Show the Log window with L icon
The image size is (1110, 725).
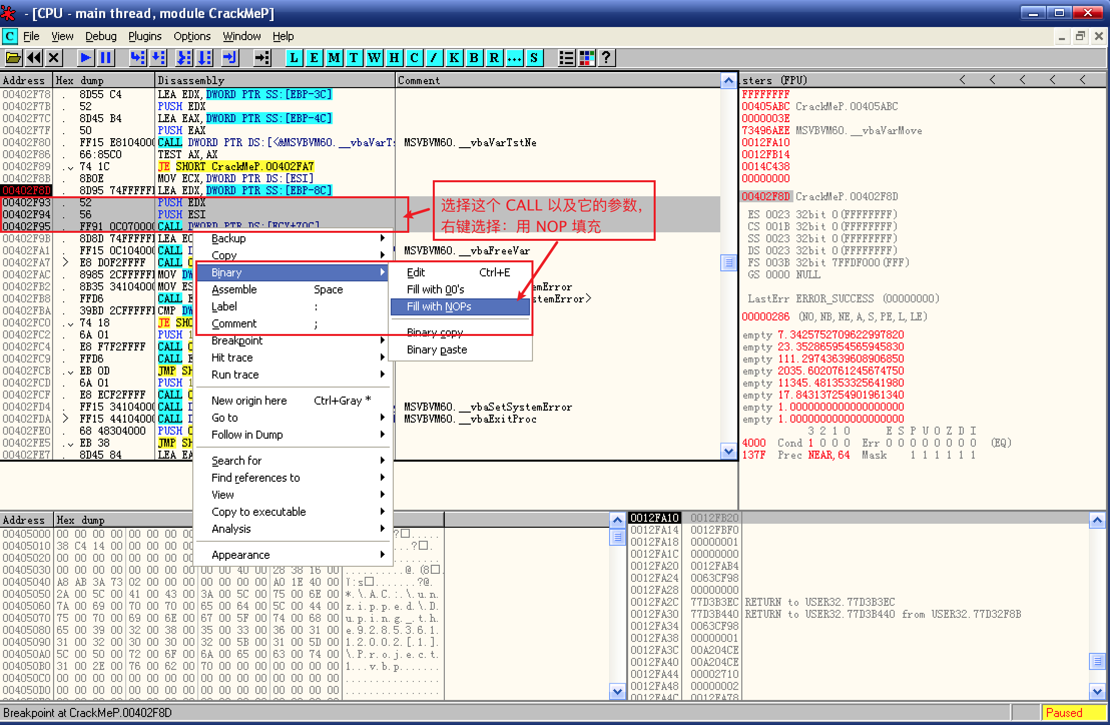pyautogui.click(x=294, y=58)
